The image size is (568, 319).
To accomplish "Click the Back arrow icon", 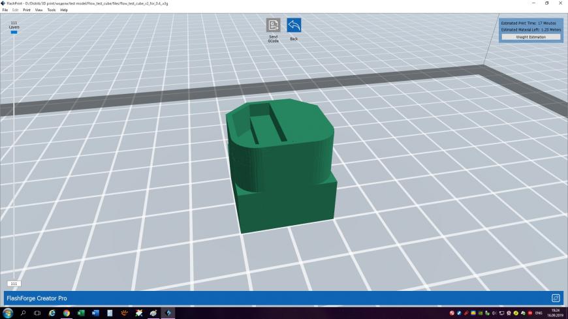I will tap(294, 25).
